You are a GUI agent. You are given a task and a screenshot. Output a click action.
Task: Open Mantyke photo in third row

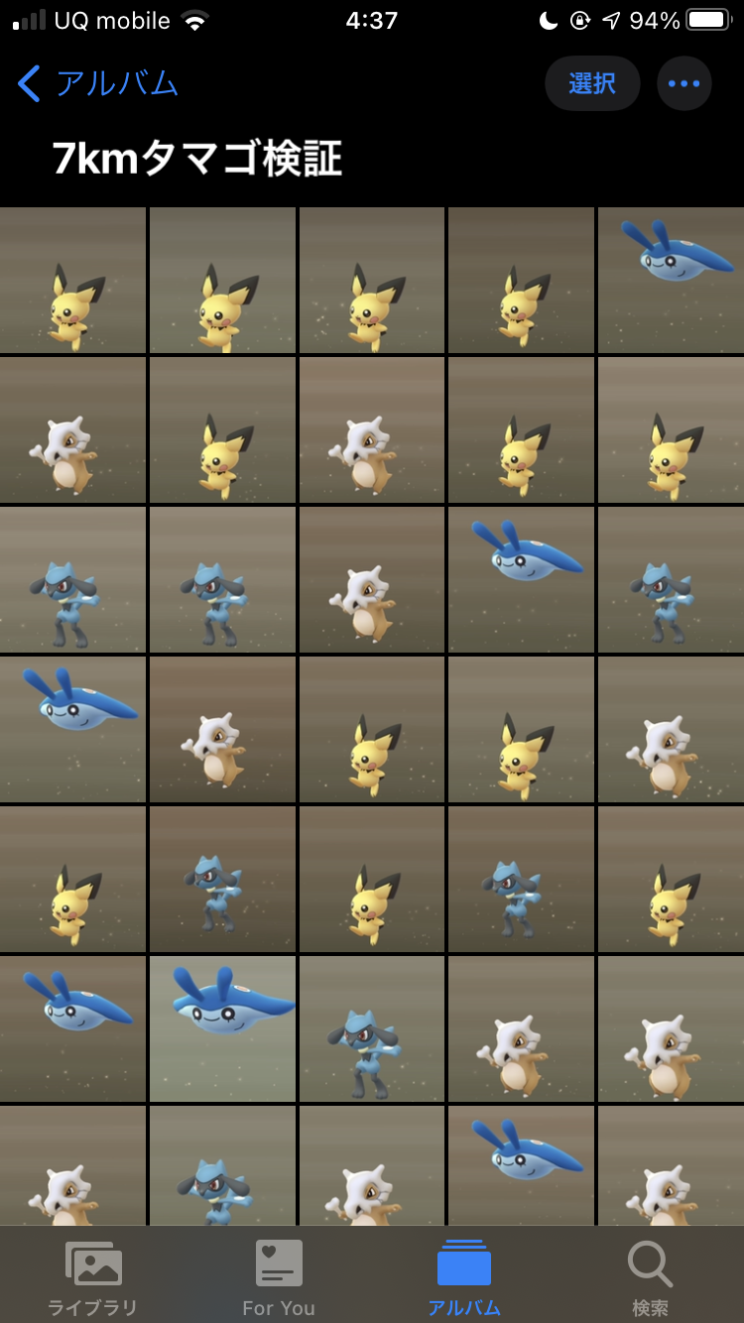(x=521, y=580)
